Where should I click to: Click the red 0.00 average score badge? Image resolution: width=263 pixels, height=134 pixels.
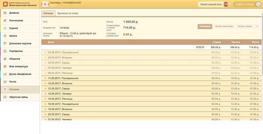click(x=226, y=4)
